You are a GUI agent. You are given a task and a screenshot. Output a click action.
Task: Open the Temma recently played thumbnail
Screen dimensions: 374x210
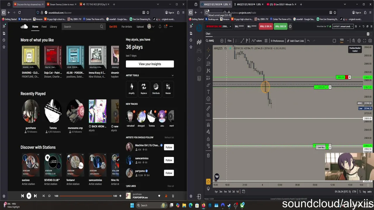click(x=53, y=111)
